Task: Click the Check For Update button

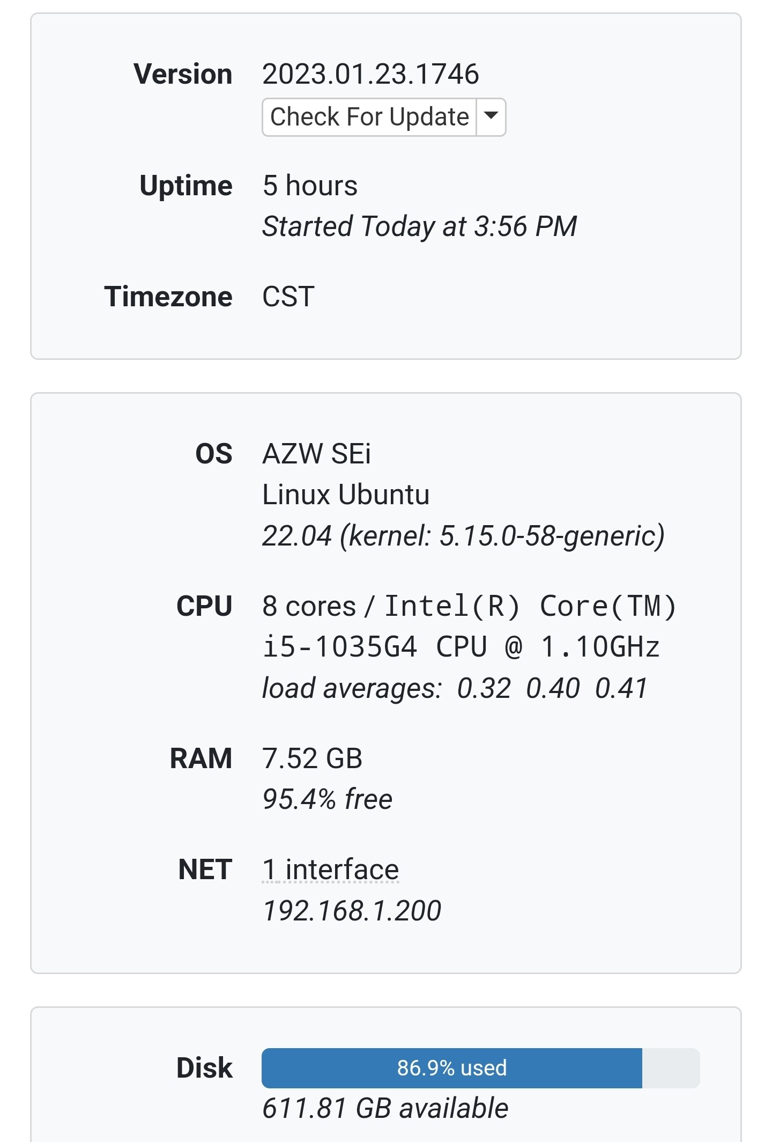Action: pyautogui.click(x=369, y=117)
